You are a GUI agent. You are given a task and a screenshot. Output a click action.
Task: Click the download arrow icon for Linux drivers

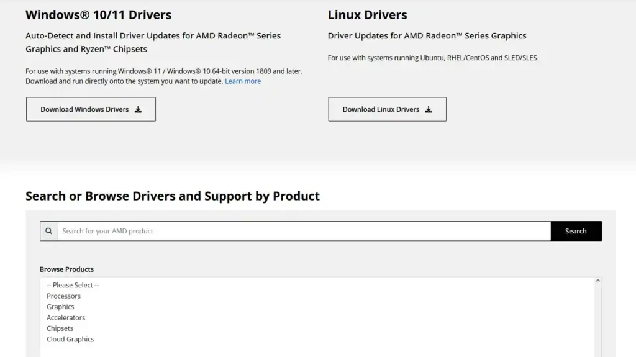[x=428, y=110]
